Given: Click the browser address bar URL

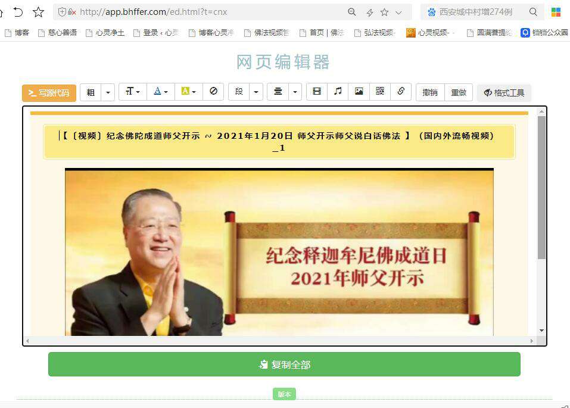Looking at the screenshot, I should click(154, 12).
